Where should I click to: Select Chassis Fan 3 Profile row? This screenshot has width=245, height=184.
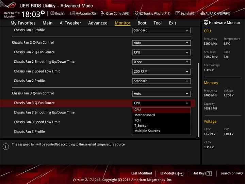tap(29, 132)
